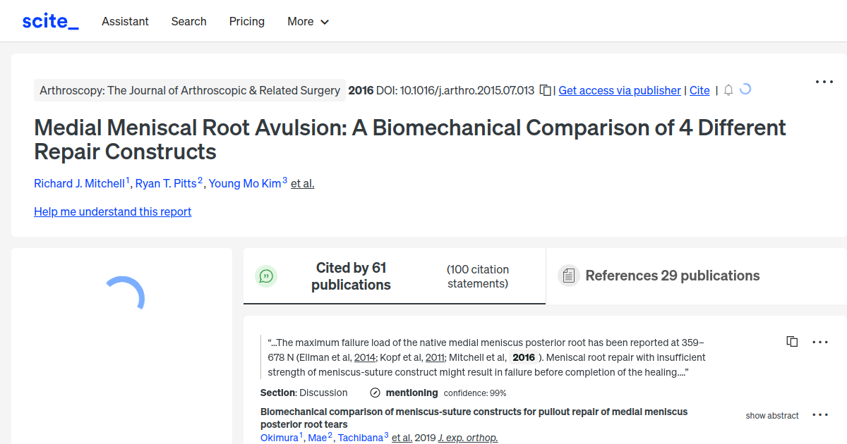
Task: Open the Pricing page
Action: 246,22
